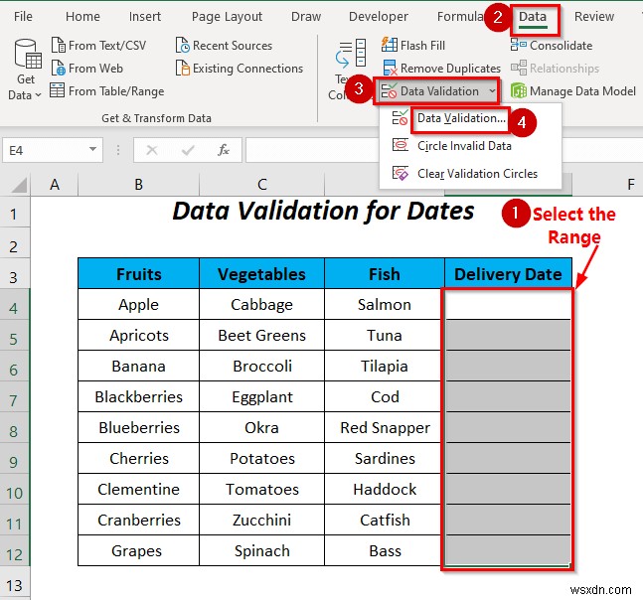The image size is (643, 600).
Task: Click the From Table/Range icon
Action: pos(57,90)
